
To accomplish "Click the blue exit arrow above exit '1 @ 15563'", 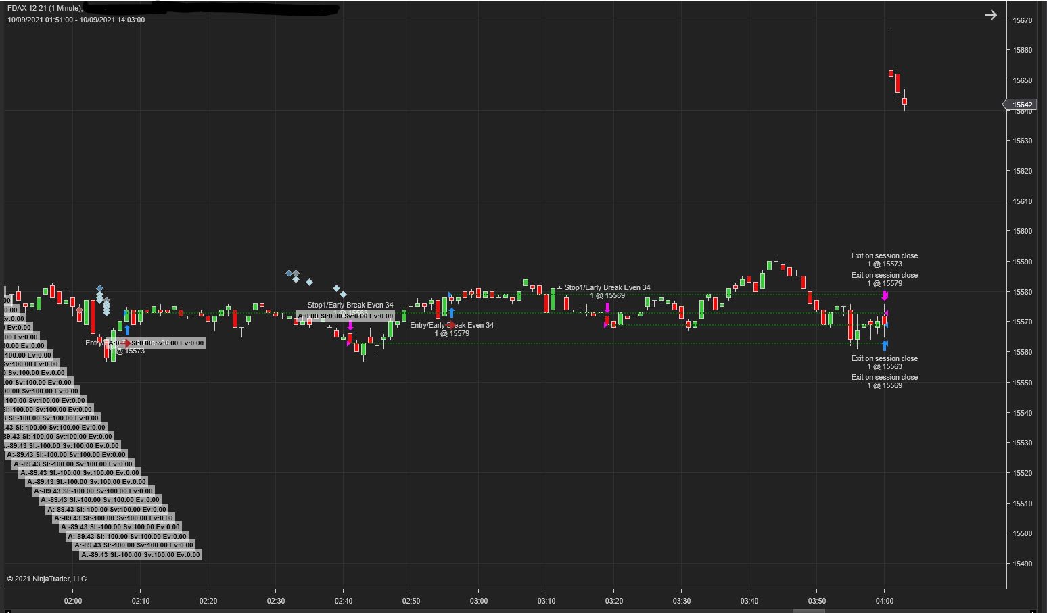I will [885, 346].
